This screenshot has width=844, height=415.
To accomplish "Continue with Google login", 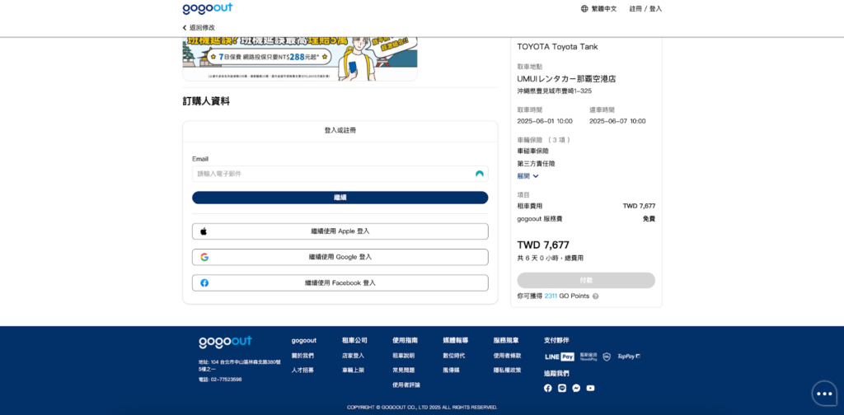I will tap(340, 257).
